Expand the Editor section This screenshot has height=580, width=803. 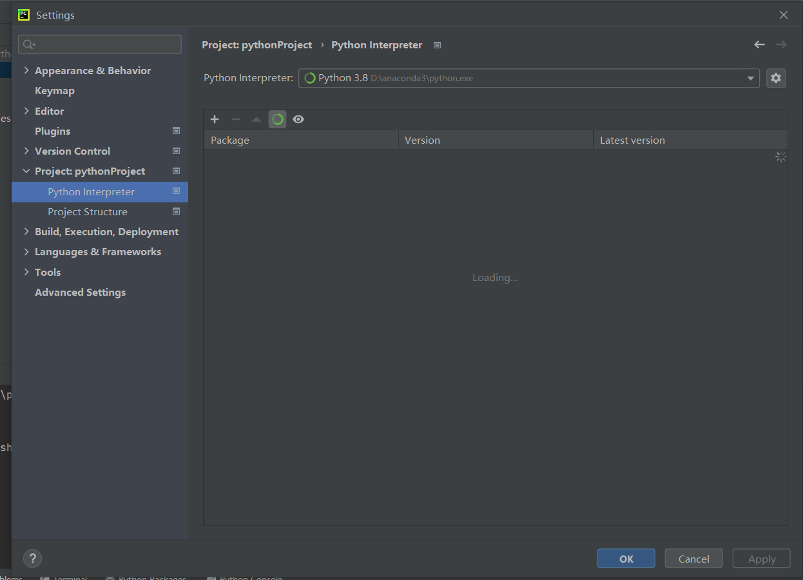26,111
